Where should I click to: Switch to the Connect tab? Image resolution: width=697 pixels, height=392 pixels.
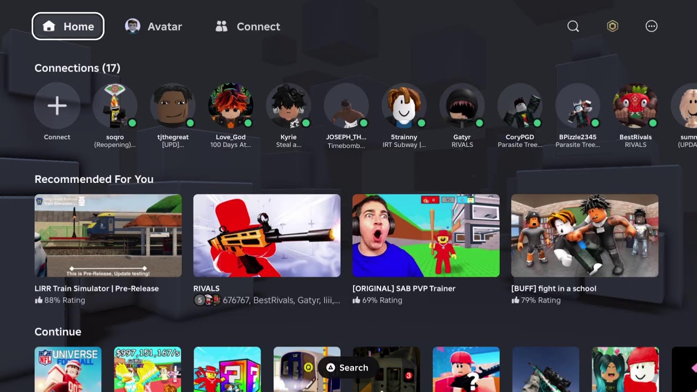coord(248,26)
